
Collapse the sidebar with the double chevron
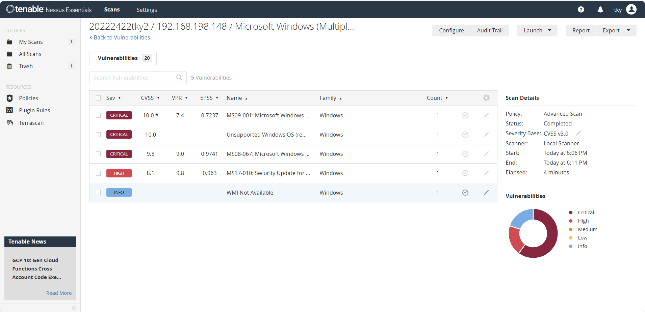[x=74, y=308]
